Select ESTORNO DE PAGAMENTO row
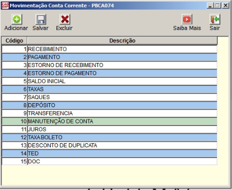 (109, 73)
